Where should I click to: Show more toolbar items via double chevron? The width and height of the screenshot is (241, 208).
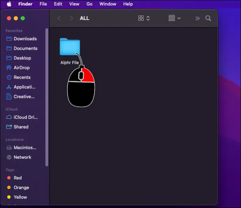coord(197,19)
